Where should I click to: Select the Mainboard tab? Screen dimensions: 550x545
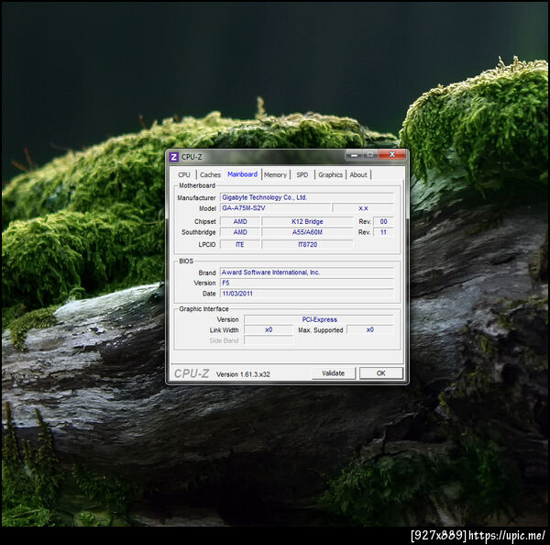pos(242,174)
